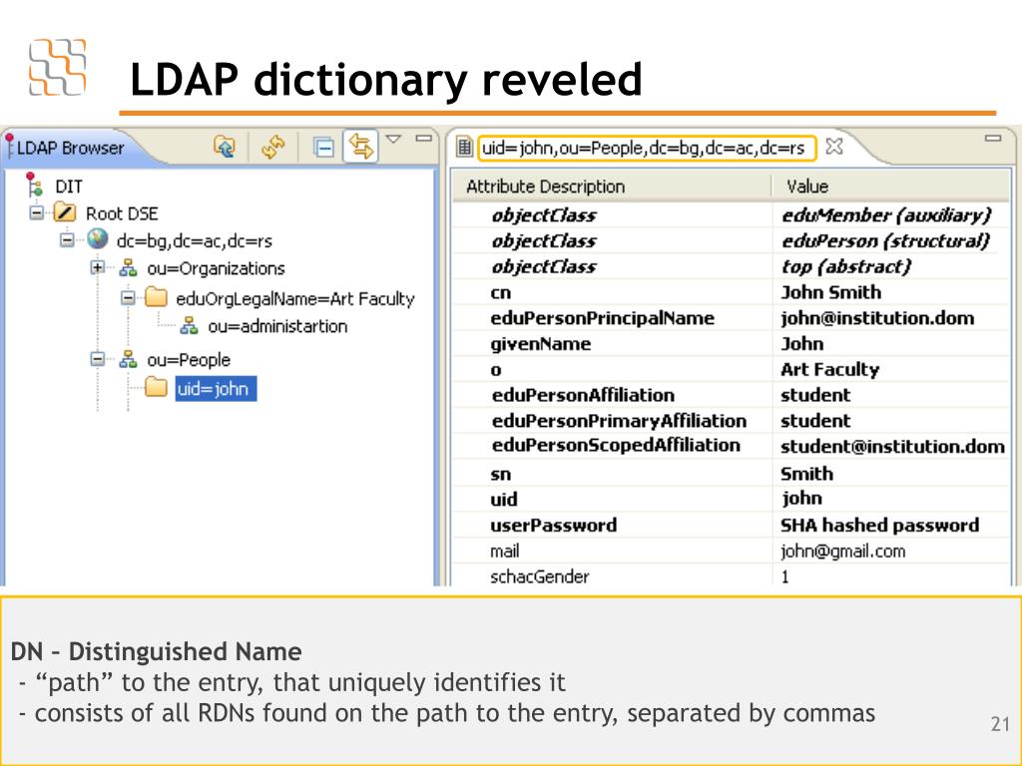Expand the ou=Organizations node
The height and width of the screenshot is (766, 1022).
point(98,267)
